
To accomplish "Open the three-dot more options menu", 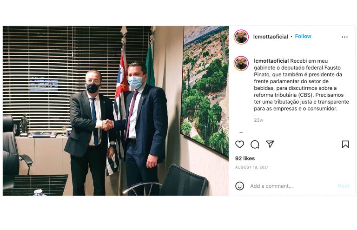I will tap(345, 37).
